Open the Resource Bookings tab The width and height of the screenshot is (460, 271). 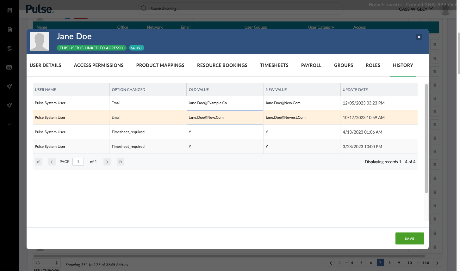pos(222,65)
